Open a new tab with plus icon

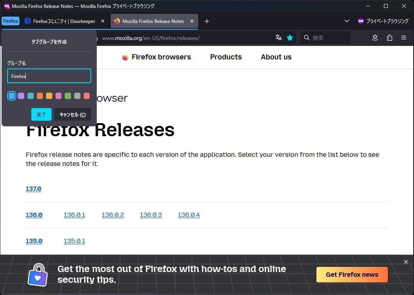coord(207,21)
